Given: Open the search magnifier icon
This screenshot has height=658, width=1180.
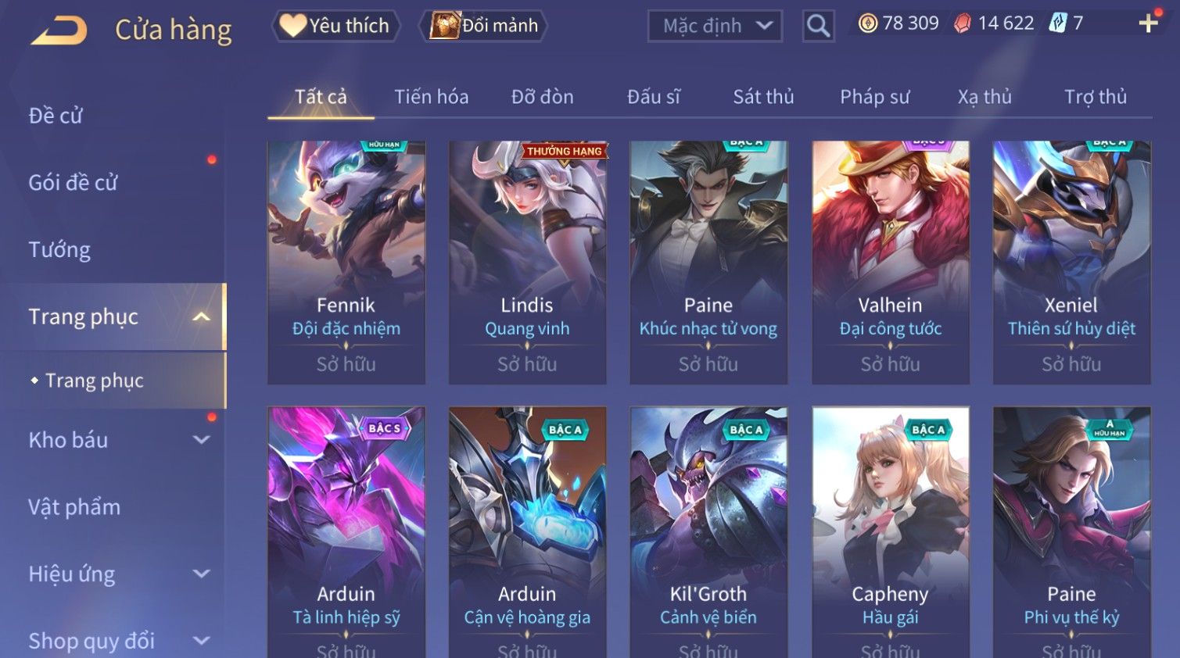Looking at the screenshot, I should coord(818,26).
